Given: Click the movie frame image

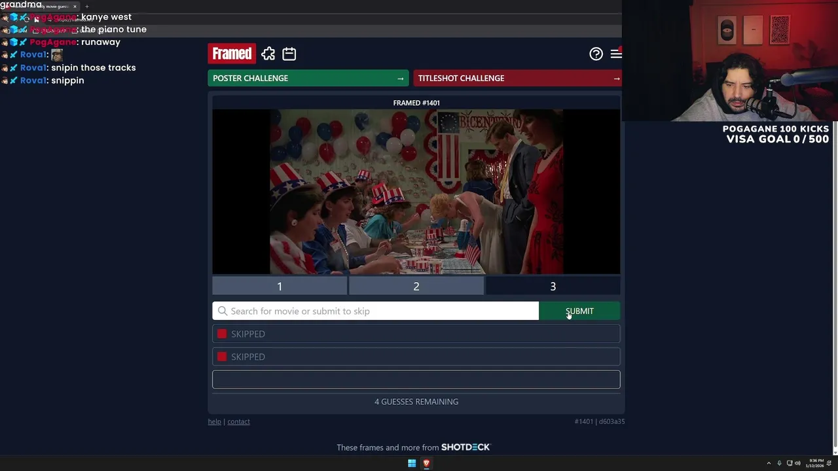Looking at the screenshot, I should pyautogui.click(x=416, y=192).
